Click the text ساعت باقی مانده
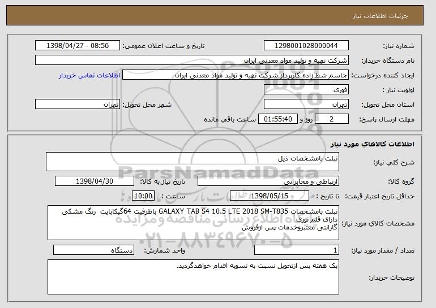Image resolution: width=436 pixels, height=308 pixels. (230, 119)
